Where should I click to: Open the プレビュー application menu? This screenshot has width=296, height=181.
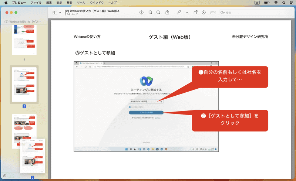tap(19, 3)
